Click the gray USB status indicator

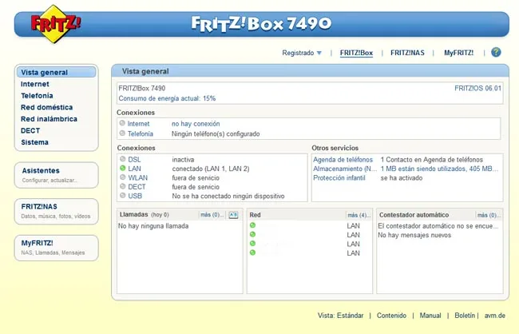pyautogui.click(x=123, y=196)
